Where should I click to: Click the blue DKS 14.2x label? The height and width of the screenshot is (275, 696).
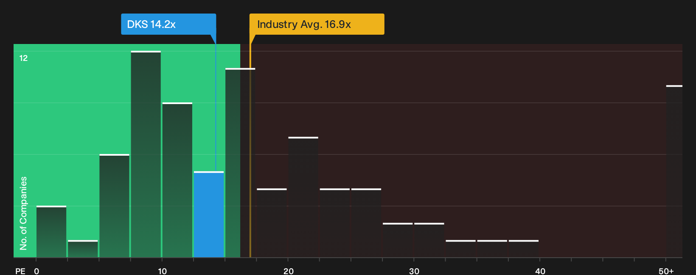click(x=168, y=24)
